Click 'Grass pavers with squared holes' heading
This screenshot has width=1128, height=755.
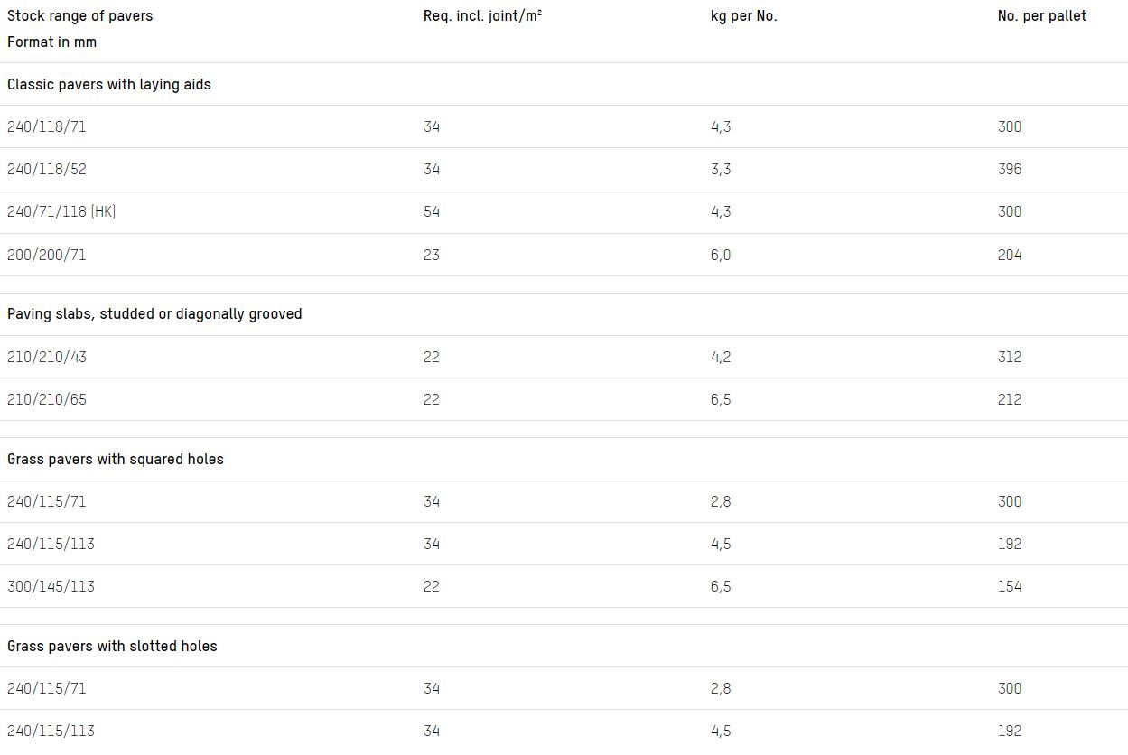tap(115, 459)
